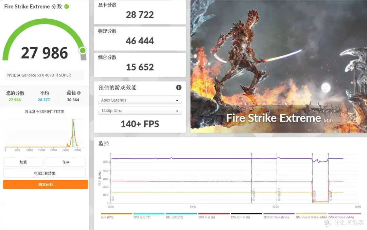Screen dimensions: 367x230
Task: Click the 03:20 time label on the monitor chart
Action: click(x=276, y=207)
